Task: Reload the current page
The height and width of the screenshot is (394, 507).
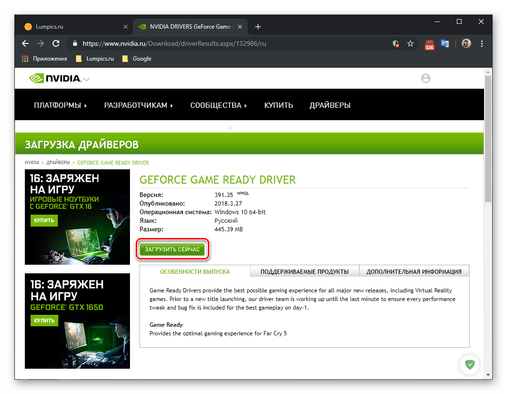Action: (x=55, y=43)
